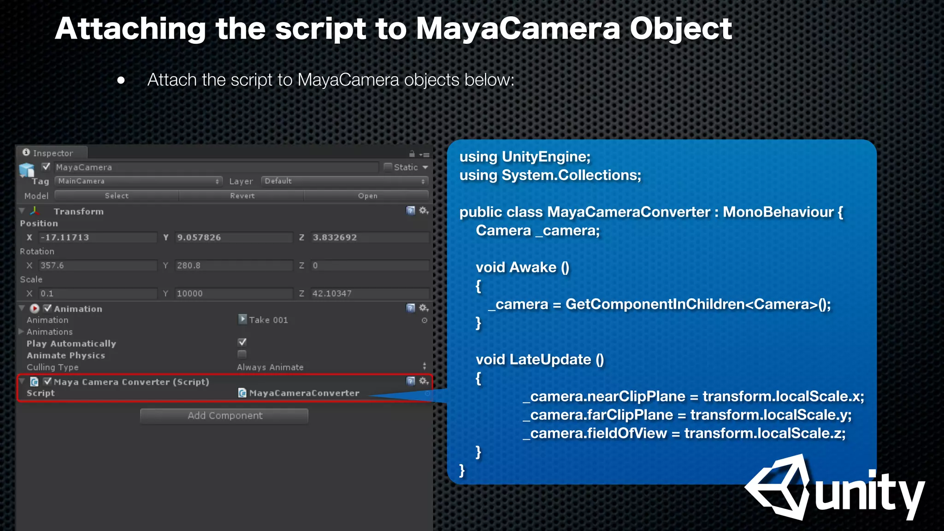
Task: Click the Model Open button
Action: pos(367,195)
